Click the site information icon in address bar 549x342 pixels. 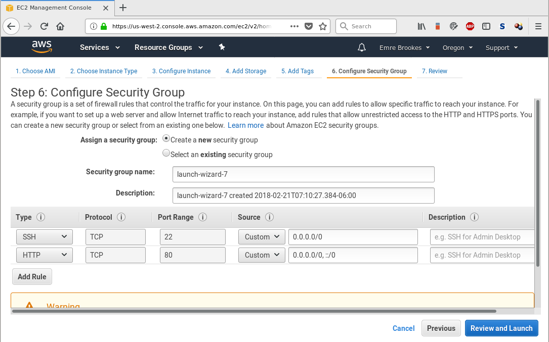94,26
